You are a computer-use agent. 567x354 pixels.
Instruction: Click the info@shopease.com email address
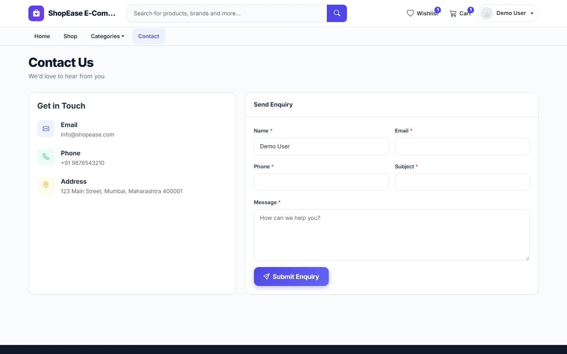click(87, 135)
